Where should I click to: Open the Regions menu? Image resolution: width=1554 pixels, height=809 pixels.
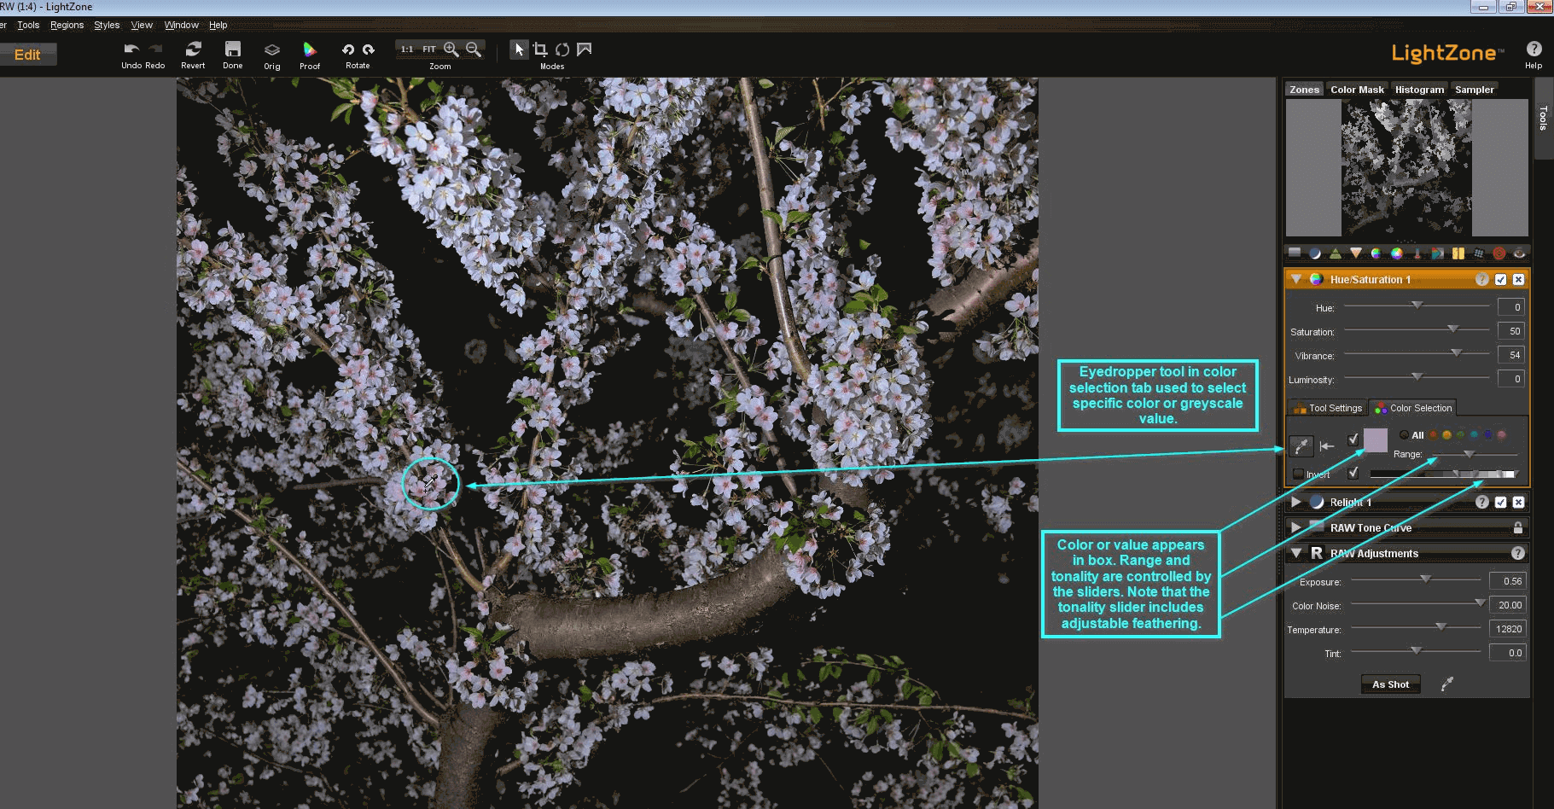pyautogui.click(x=67, y=25)
